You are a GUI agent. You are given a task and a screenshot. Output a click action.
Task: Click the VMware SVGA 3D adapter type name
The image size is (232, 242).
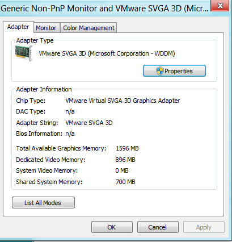(x=107, y=53)
